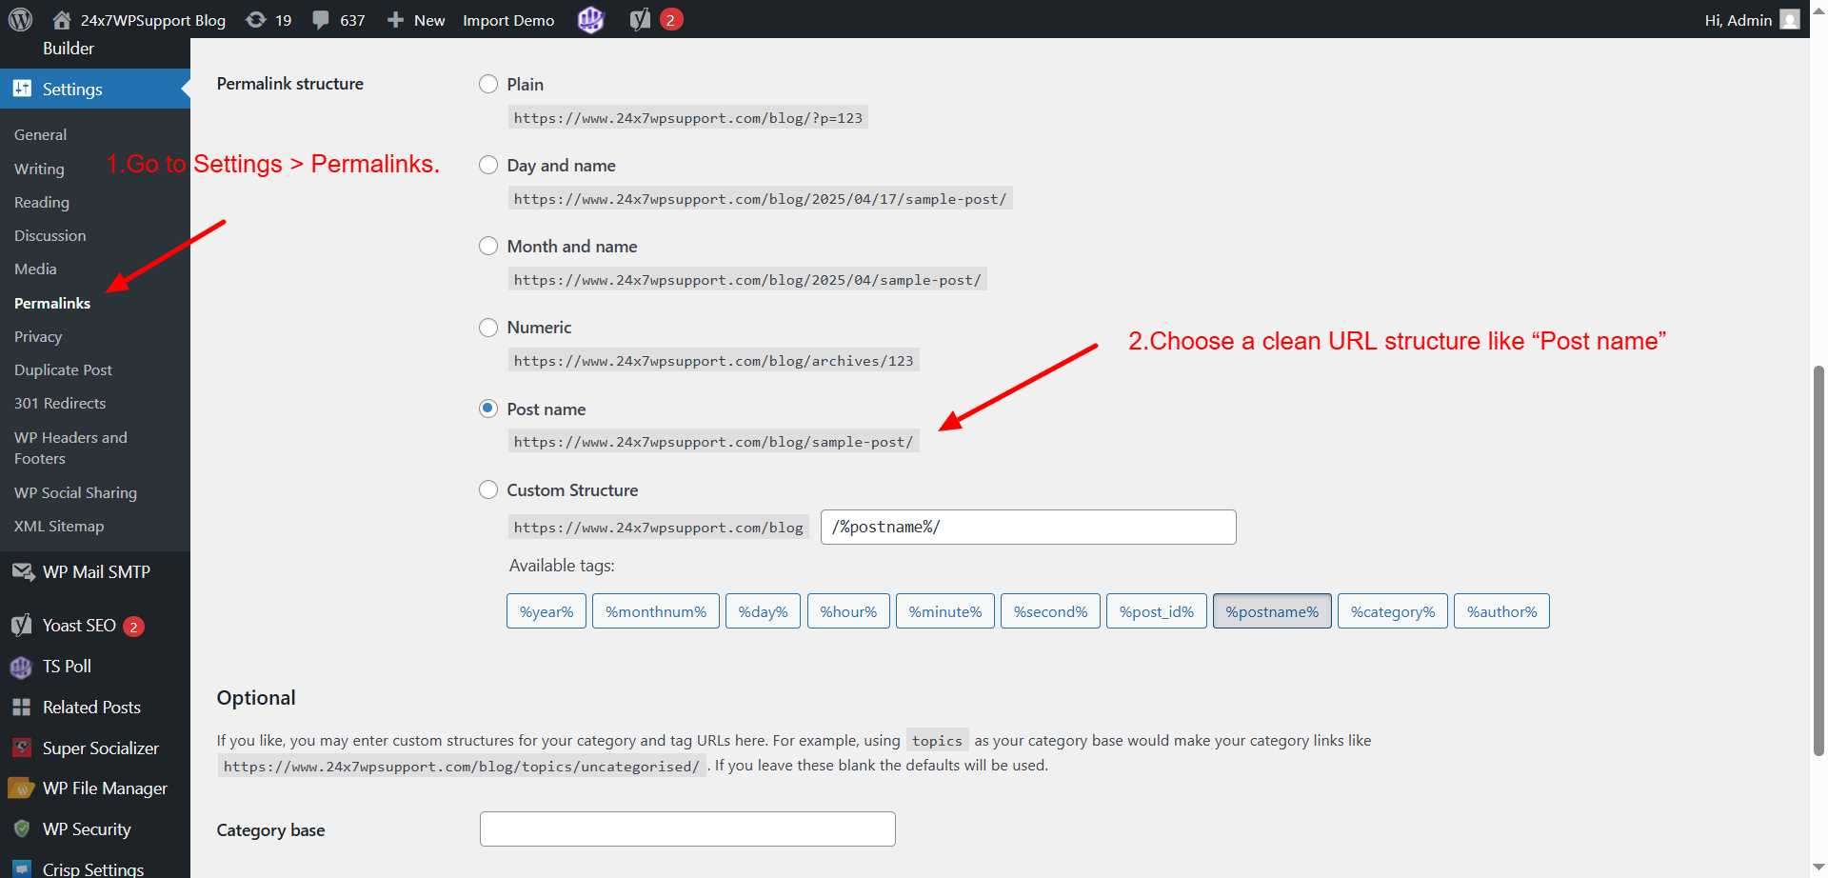Insert the %hour% tag
The height and width of the screenshot is (878, 1828).
[x=848, y=611]
